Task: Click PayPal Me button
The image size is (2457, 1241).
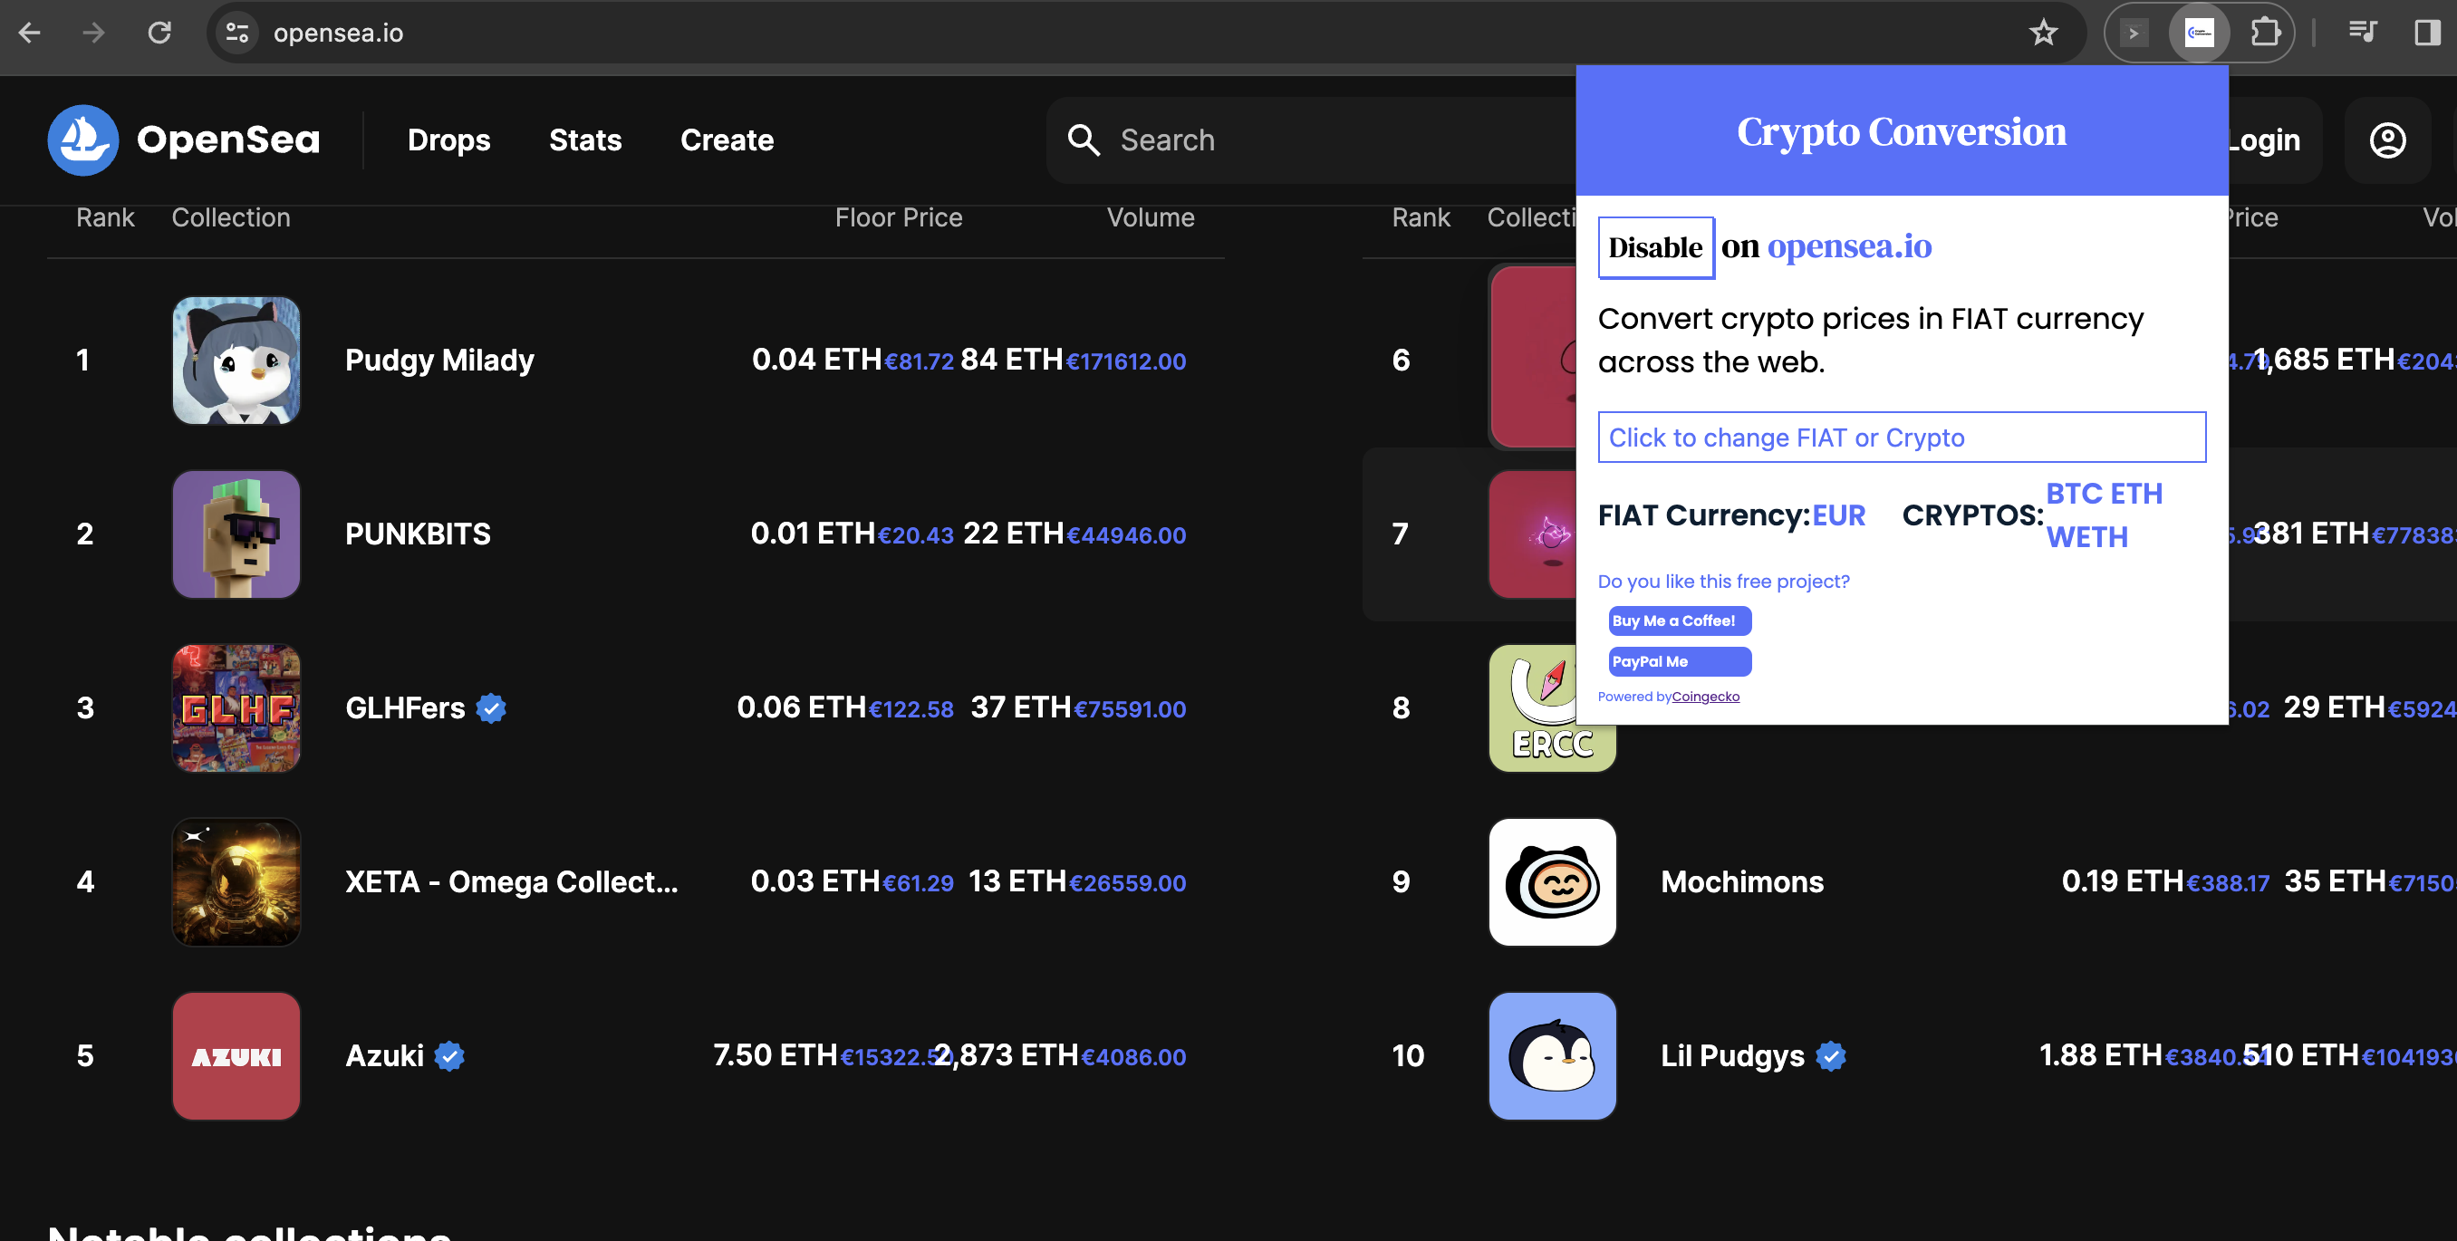Action: [x=1679, y=661]
